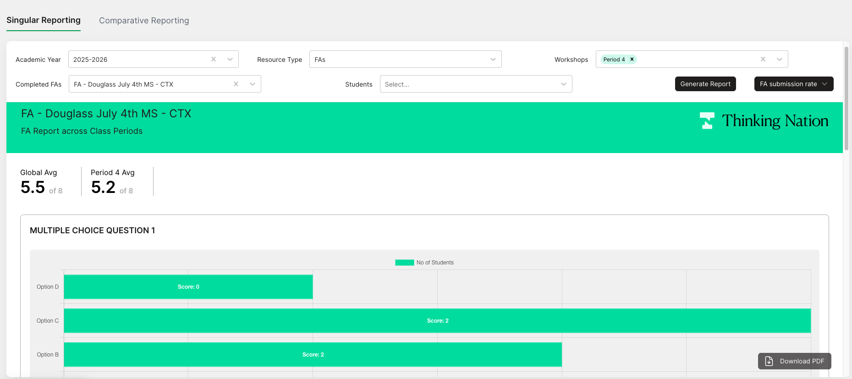
Task: Click the Academic Year field label
Action: 38,60
